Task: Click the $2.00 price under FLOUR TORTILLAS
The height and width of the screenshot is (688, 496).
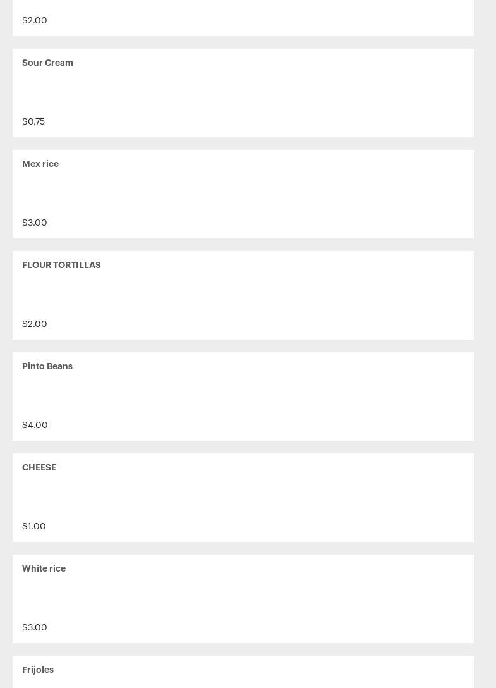Action: click(x=35, y=324)
